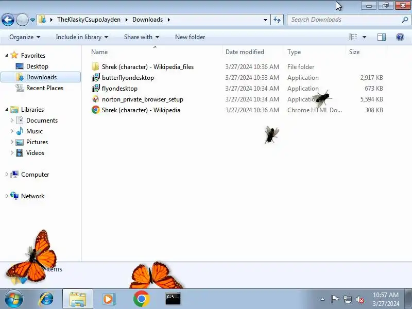Open Windows Explorer taskbar button

click(78, 299)
